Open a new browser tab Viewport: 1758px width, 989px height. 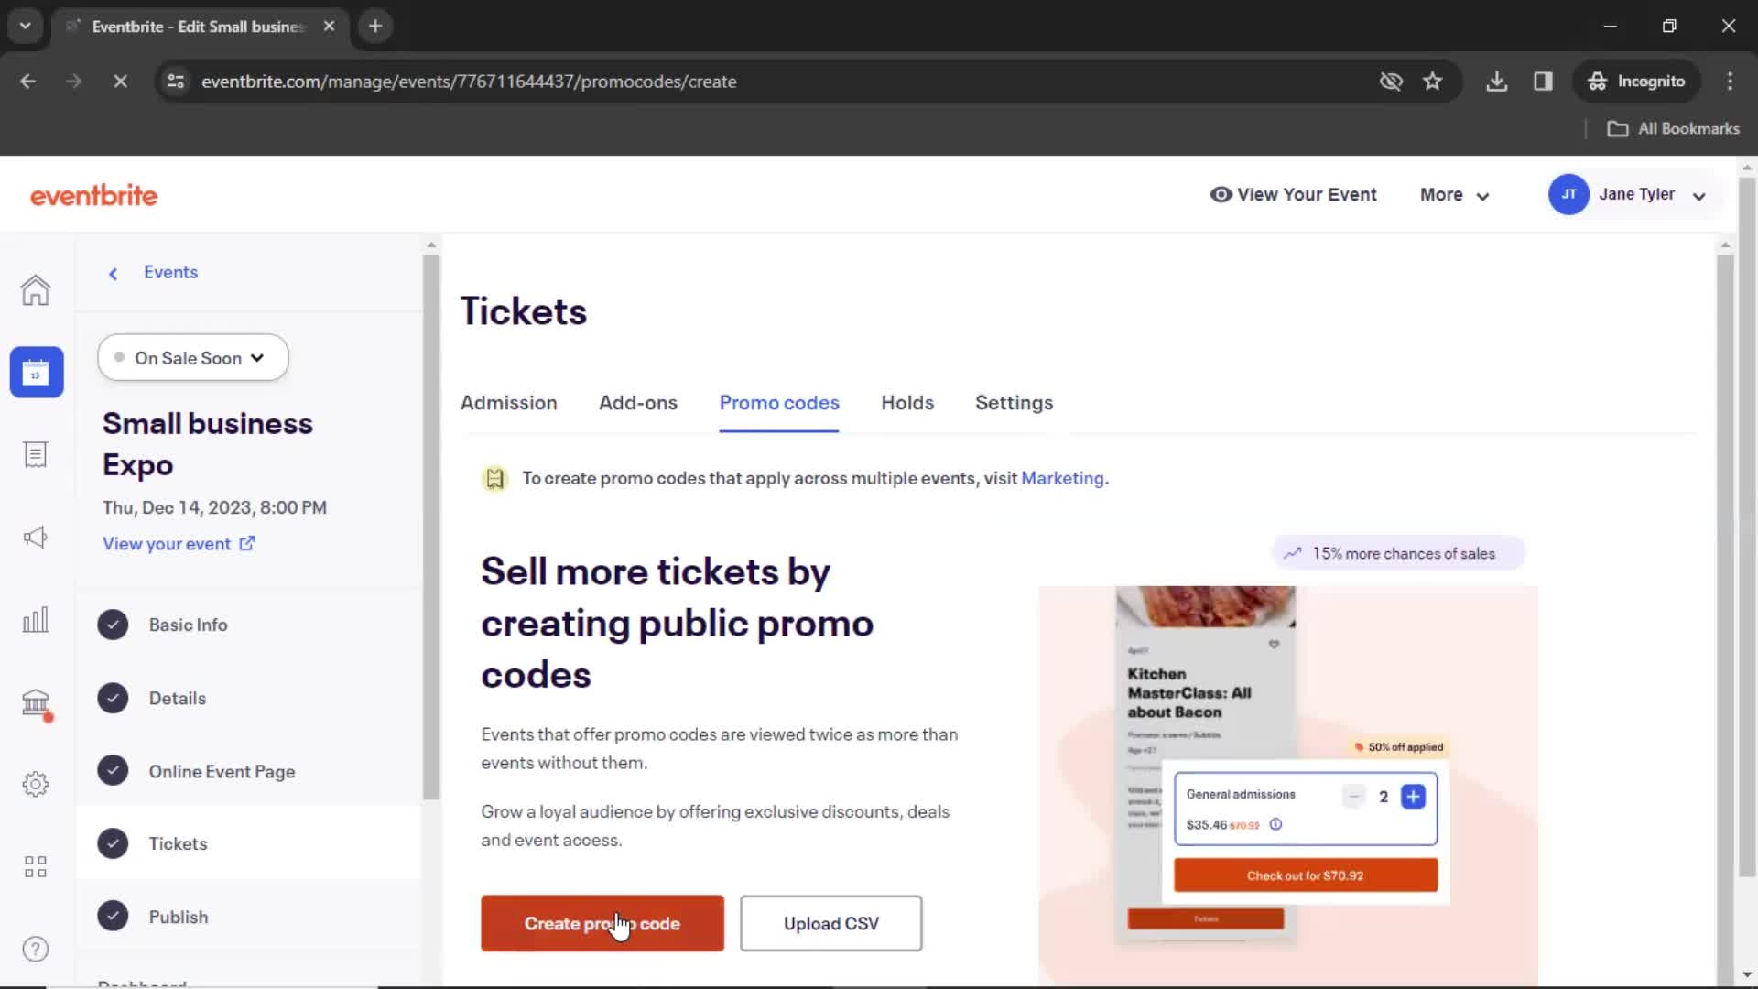point(375,27)
